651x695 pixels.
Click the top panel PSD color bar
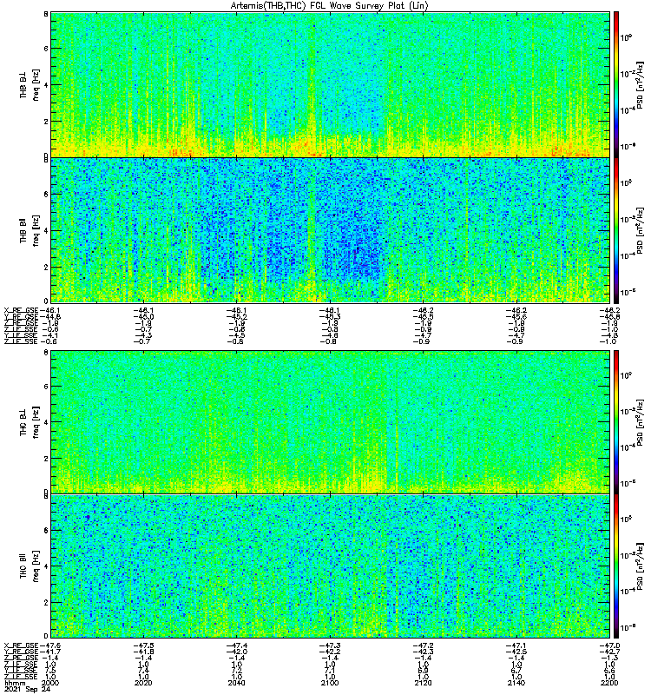coord(616,84)
